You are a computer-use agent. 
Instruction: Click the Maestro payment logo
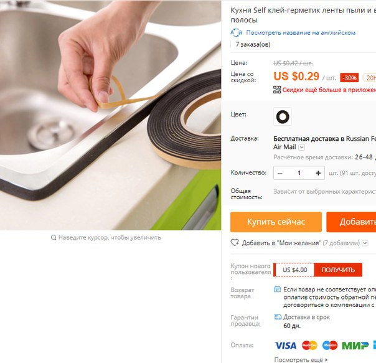pos(330,346)
